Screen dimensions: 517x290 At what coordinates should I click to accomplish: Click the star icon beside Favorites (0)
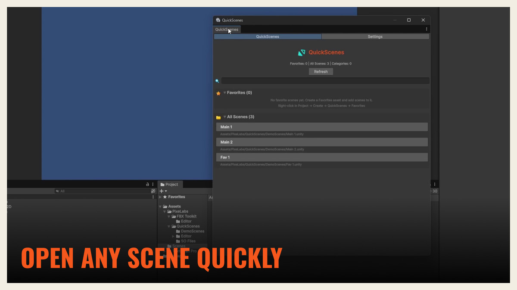(218, 92)
